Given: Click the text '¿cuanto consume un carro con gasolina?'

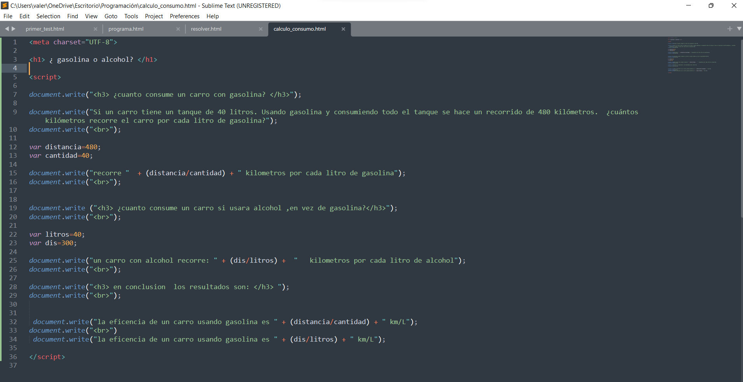Looking at the screenshot, I should pyautogui.click(x=189, y=94).
